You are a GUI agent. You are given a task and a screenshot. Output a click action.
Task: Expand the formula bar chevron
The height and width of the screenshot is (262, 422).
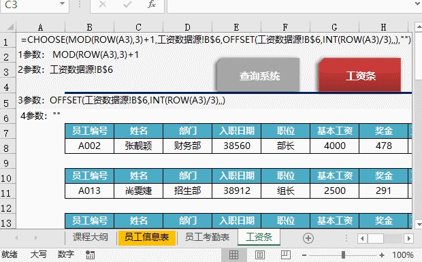[417, 4]
